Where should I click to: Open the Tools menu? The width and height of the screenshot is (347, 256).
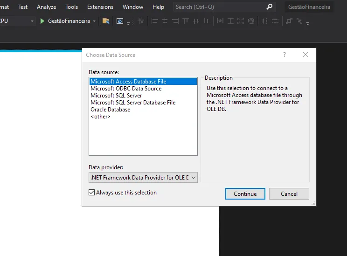click(x=71, y=7)
